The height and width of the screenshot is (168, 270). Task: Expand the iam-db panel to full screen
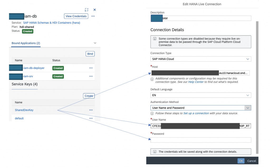click(86, 10)
